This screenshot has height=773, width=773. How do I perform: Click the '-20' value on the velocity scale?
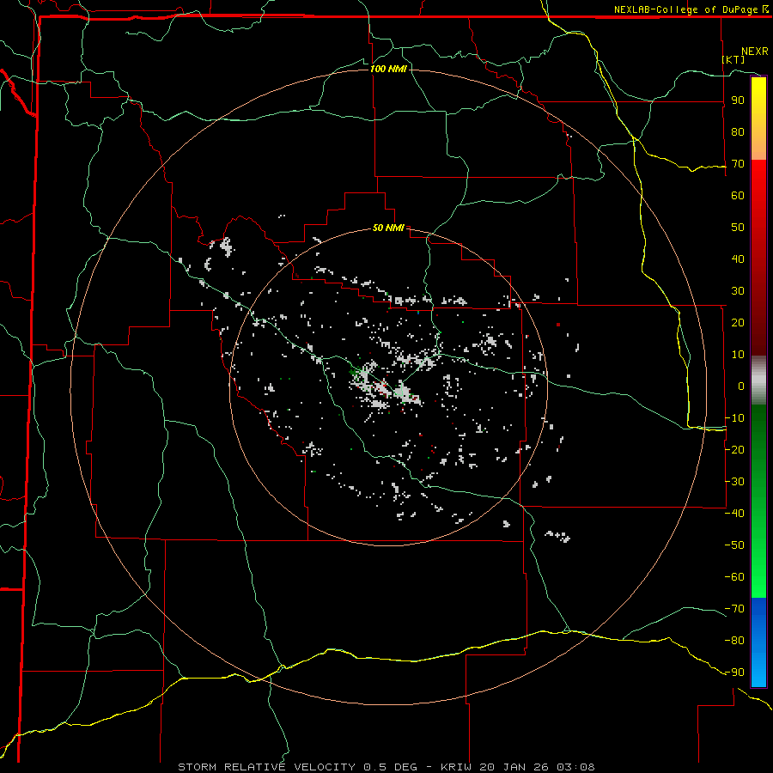(734, 449)
